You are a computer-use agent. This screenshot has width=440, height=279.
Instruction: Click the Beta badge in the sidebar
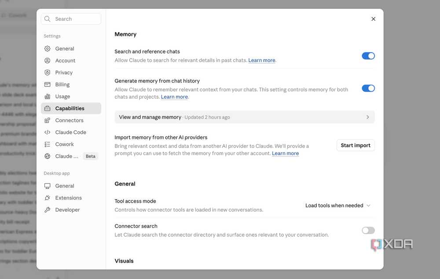pos(90,156)
